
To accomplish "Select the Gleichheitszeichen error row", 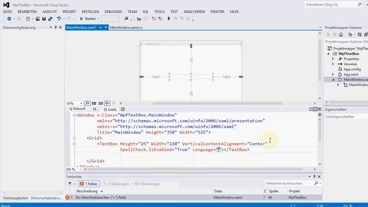I will (x=194, y=198).
